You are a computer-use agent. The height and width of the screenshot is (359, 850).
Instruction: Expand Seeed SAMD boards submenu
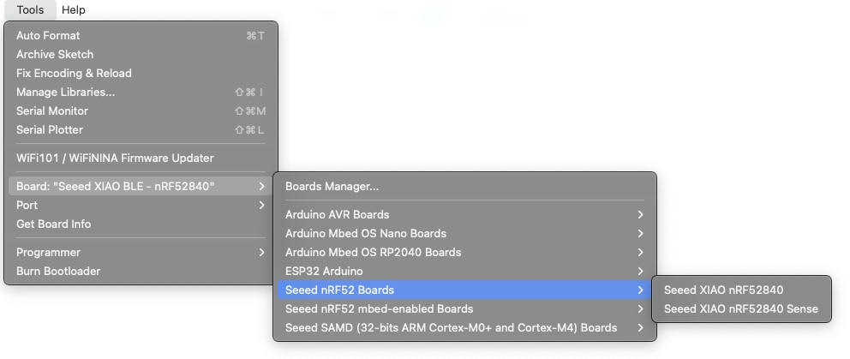click(x=464, y=327)
